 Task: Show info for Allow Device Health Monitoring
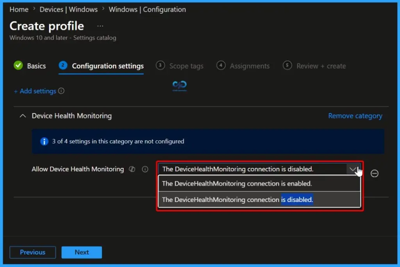145,169
